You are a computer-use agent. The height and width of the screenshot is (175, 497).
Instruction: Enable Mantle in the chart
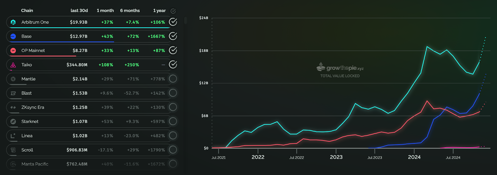[x=173, y=79]
